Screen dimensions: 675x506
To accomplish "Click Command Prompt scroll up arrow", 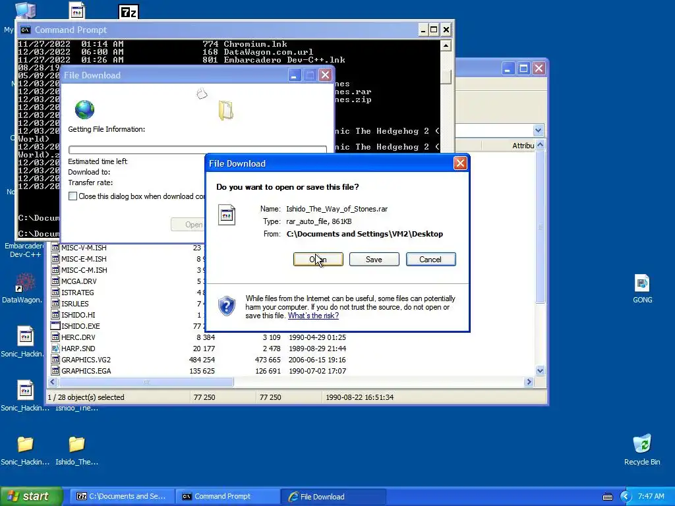I will [446, 45].
